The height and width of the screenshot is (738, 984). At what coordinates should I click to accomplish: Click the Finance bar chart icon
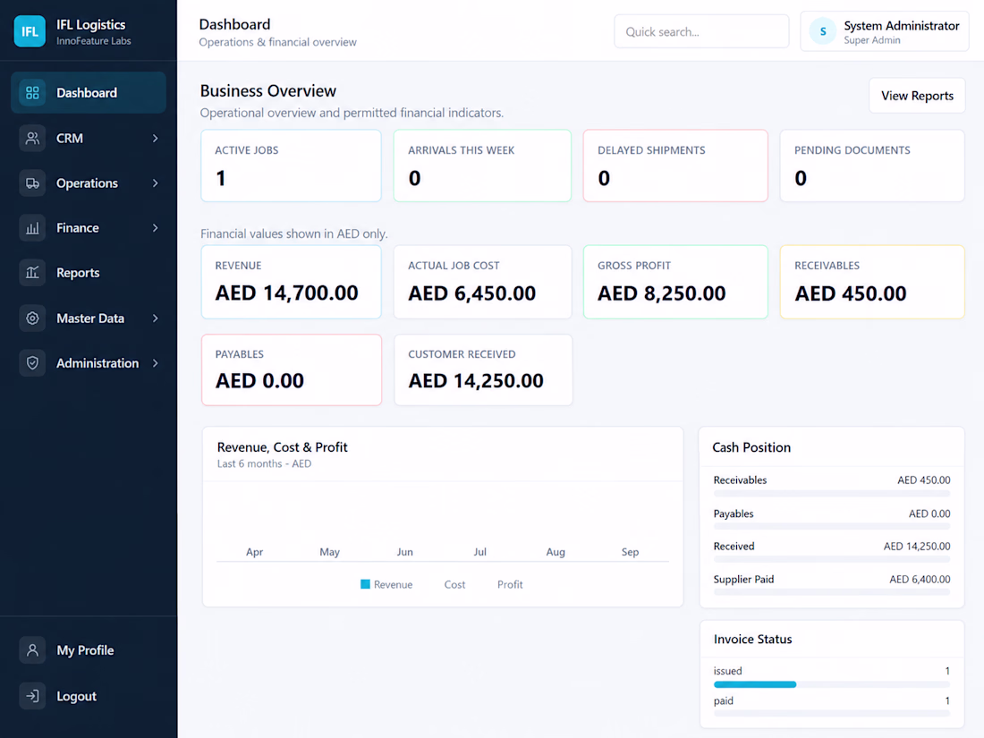(x=32, y=228)
